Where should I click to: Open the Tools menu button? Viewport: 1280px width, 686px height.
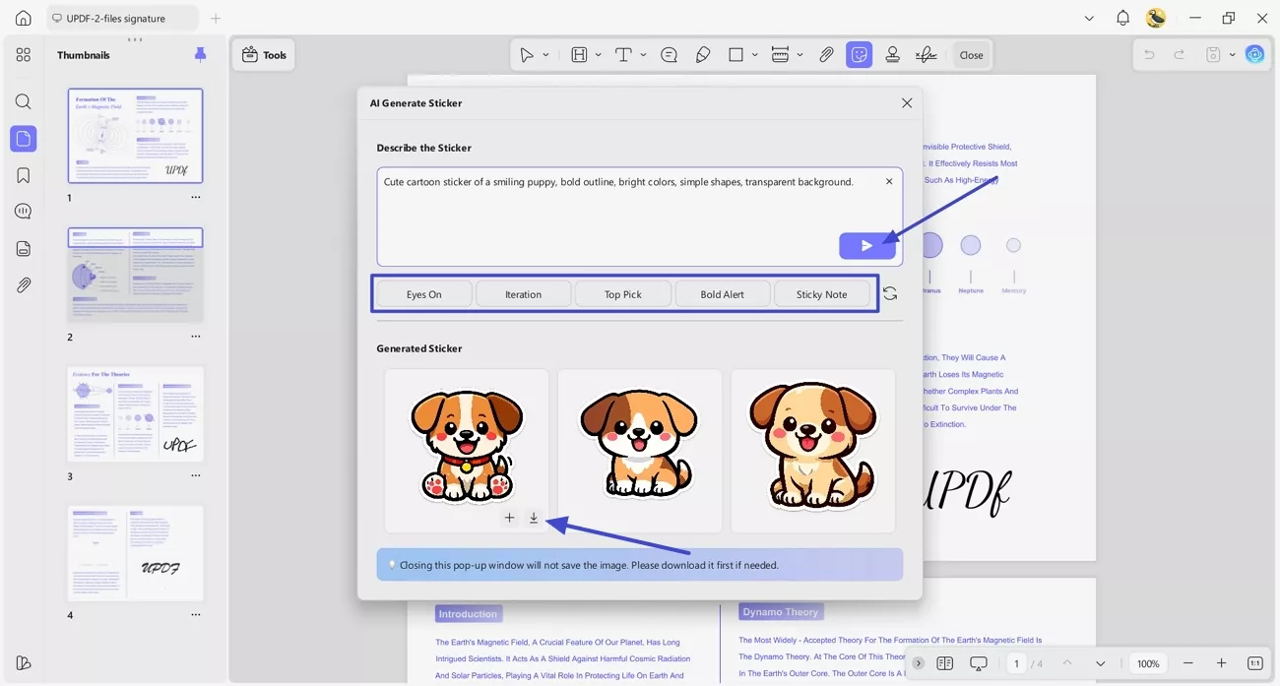pyautogui.click(x=264, y=55)
